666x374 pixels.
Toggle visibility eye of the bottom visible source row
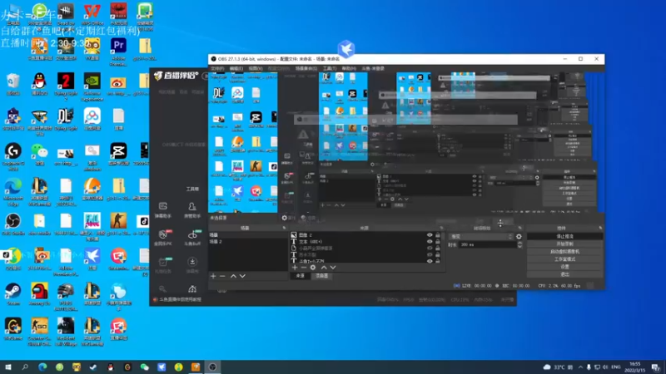point(430,261)
